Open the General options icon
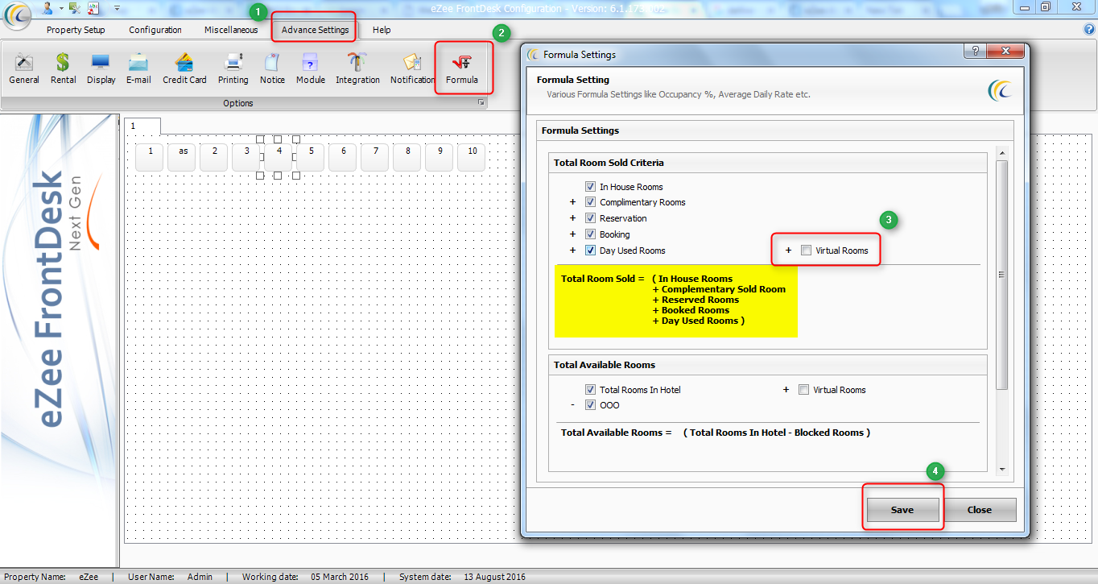 [x=24, y=69]
